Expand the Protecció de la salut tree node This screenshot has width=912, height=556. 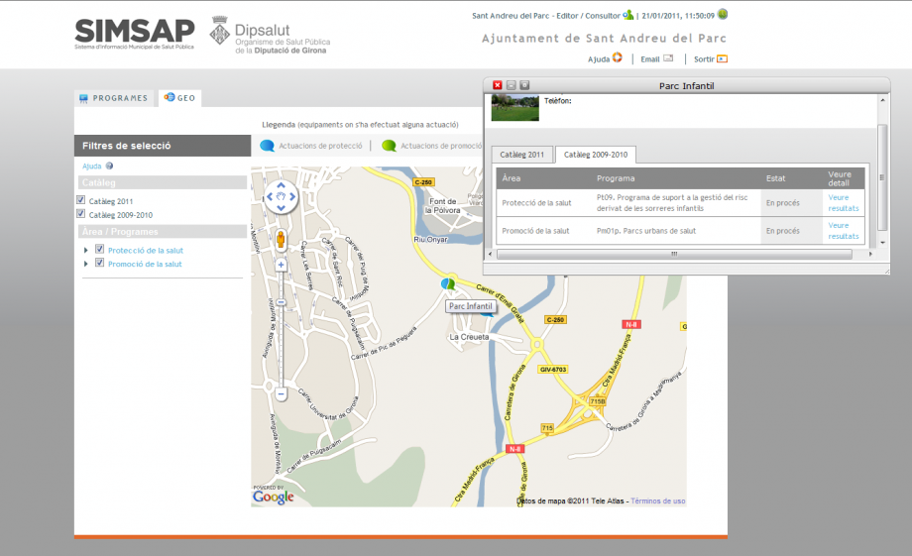tap(87, 251)
